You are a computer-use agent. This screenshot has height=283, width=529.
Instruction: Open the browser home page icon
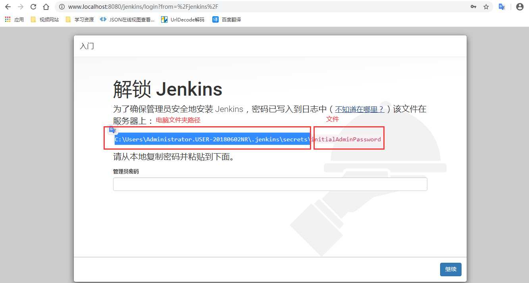pyautogui.click(x=46, y=7)
